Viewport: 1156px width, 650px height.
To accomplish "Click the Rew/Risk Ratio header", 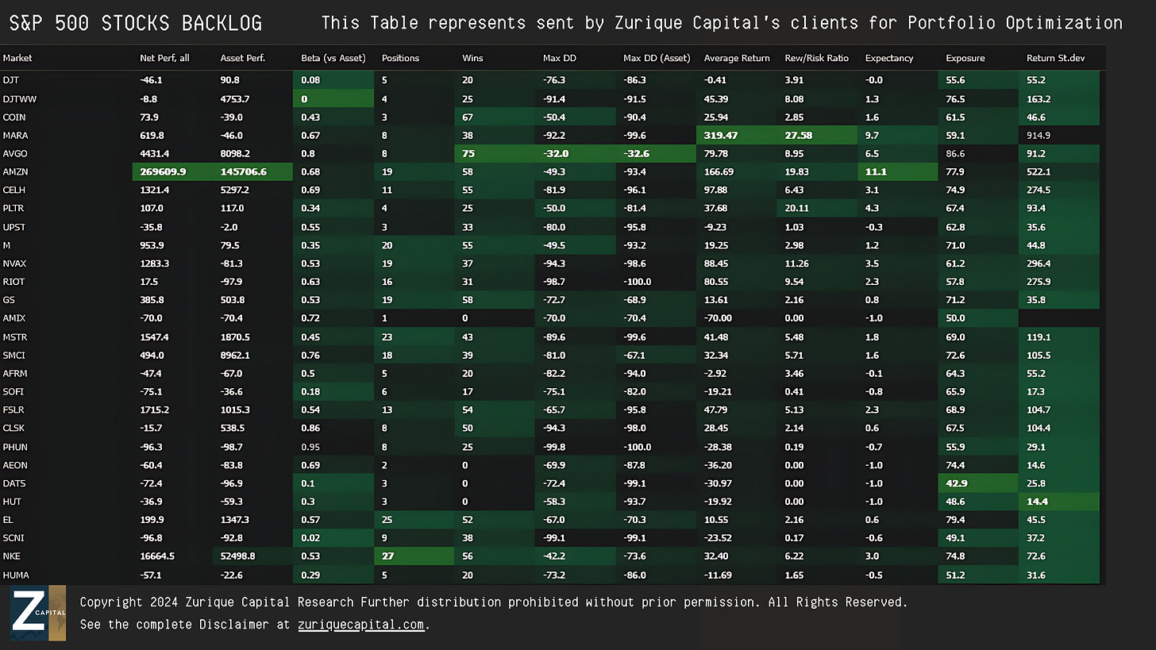I will tap(816, 58).
